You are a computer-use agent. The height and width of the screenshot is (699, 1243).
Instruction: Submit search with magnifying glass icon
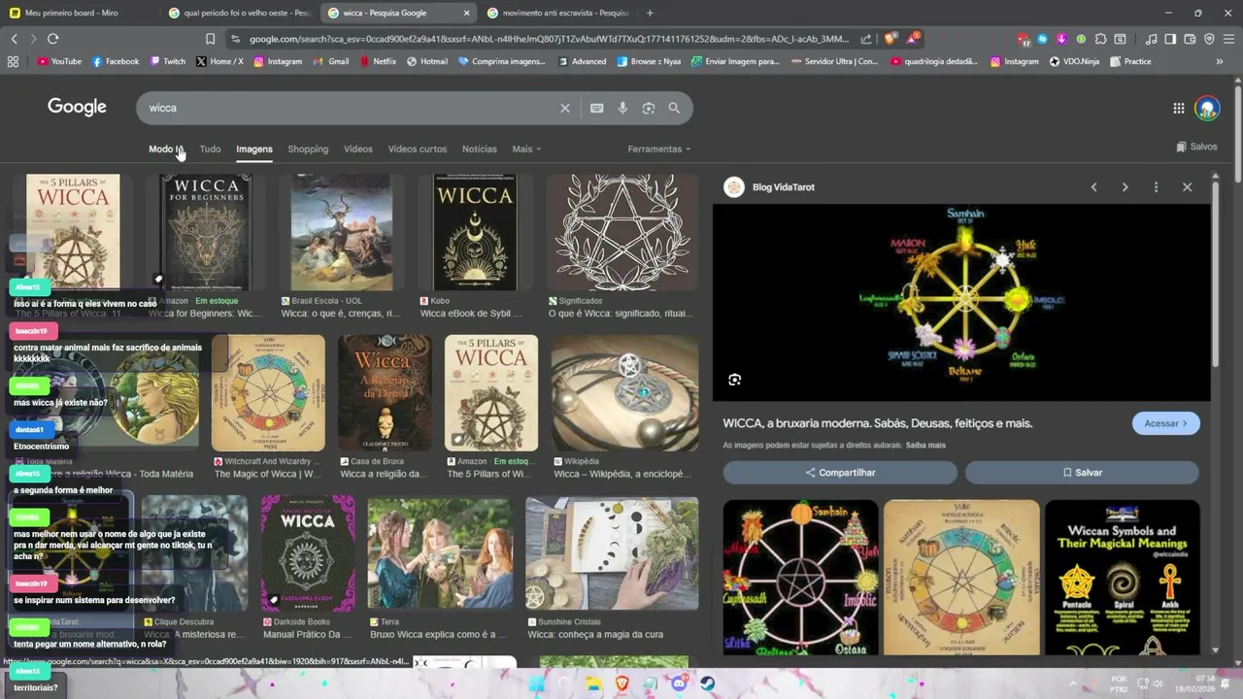point(674,108)
